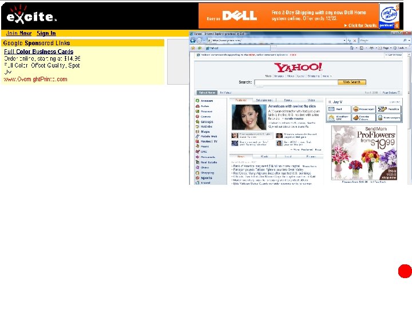Image resolution: width=412 pixels, height=309 pixels.
Task: Click the Weather sun button
Action: [339, 117]
